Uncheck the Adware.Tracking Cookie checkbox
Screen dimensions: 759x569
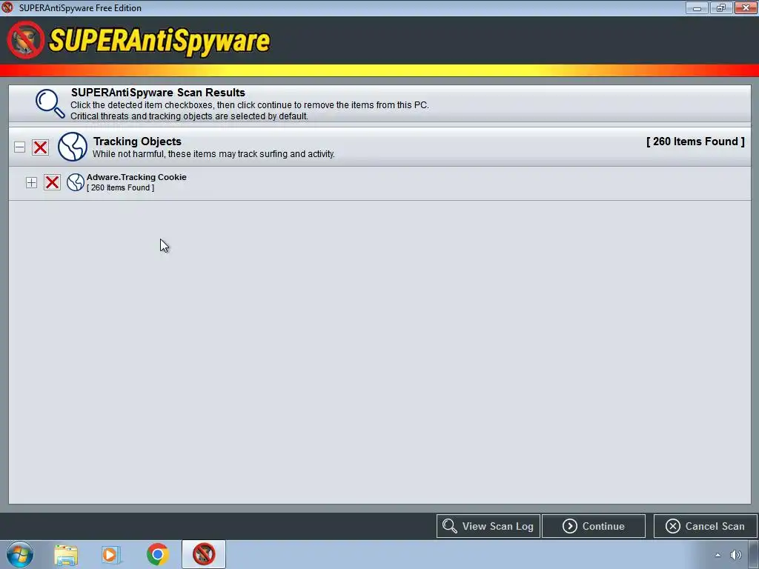(x=53, y=182)
